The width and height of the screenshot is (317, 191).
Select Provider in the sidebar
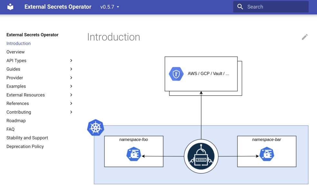pyautogui.click(x=15, y=78)
